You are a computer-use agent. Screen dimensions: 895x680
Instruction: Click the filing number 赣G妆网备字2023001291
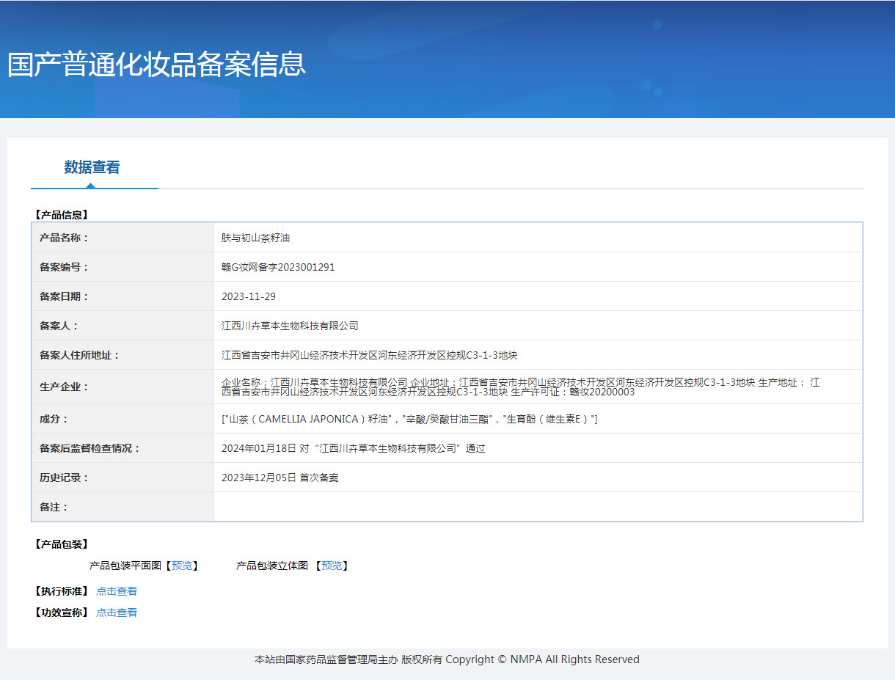(278, 267)
